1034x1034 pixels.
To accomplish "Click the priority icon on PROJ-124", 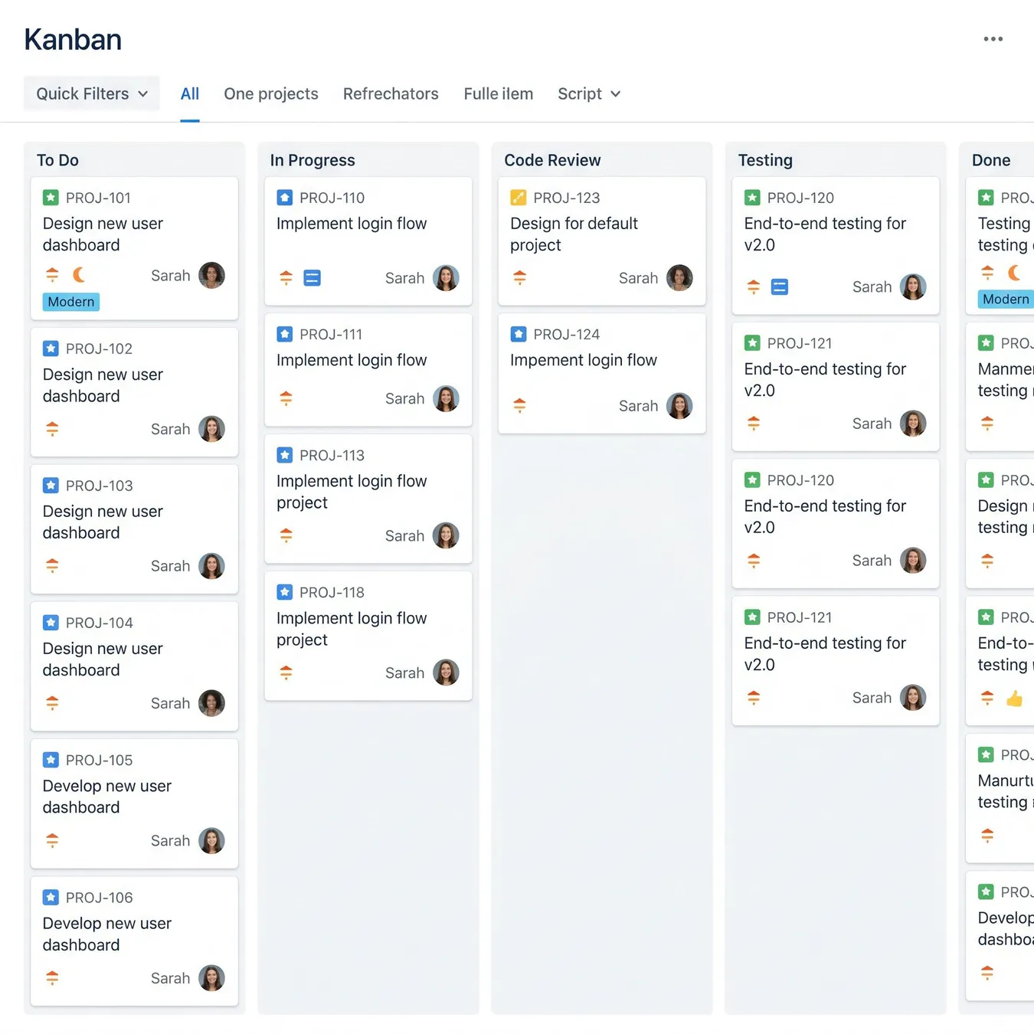I will [519, 405].
